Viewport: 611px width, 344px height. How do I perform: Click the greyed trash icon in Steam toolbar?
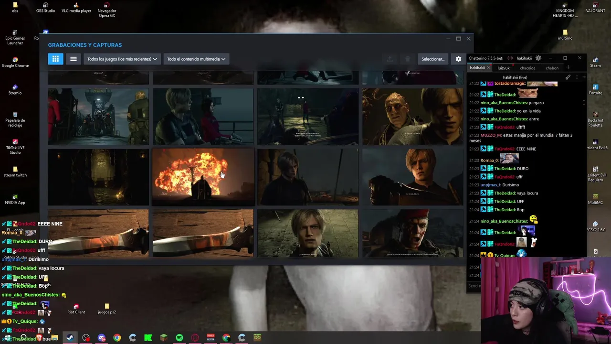click(407, 59)
